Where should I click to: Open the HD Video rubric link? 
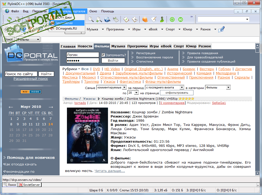coord(112,69)
